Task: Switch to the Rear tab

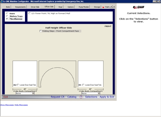Action: [x=60, y=7]
